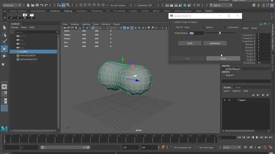Click Play forwards button
The image size is (275, 154).
pos(257,137)
